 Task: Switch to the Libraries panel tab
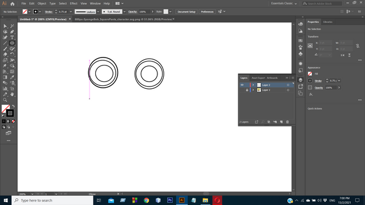327,22
